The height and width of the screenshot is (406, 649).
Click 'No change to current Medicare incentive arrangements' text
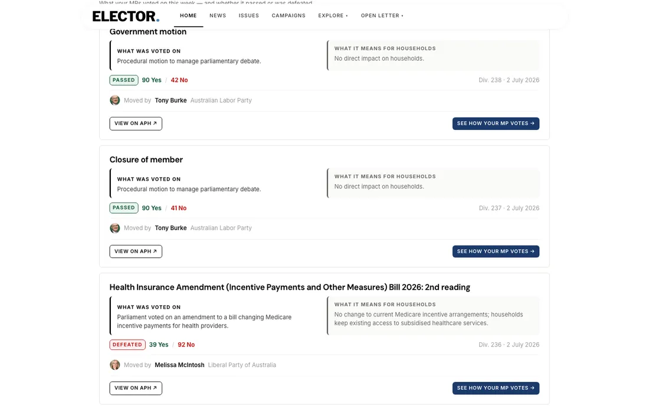pyautogui.click(x=428, y=319)
